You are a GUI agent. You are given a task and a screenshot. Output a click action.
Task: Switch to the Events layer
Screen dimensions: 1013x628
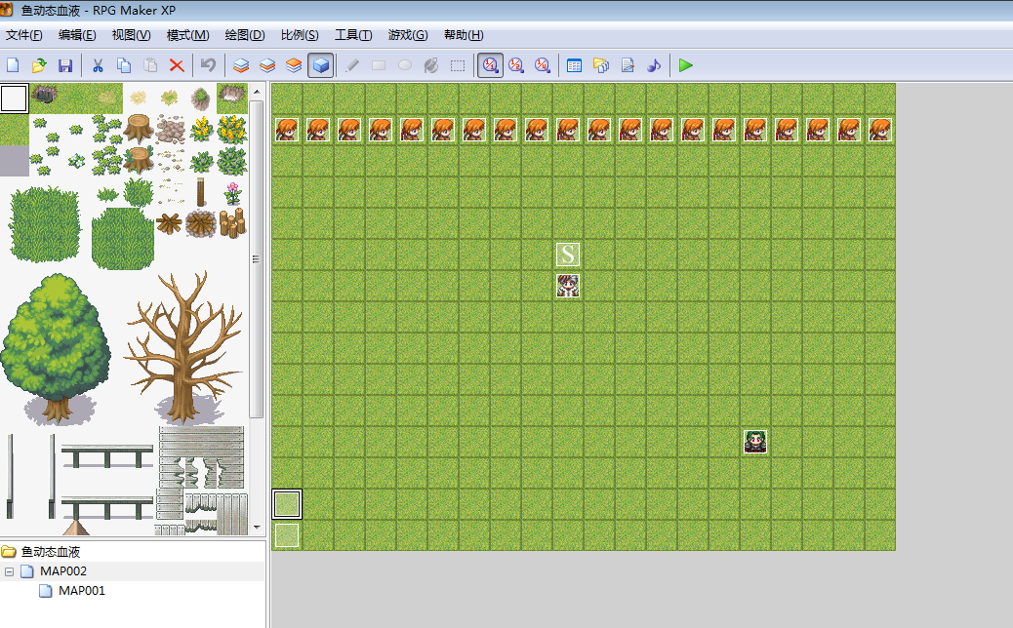click(x=320, y=65)
